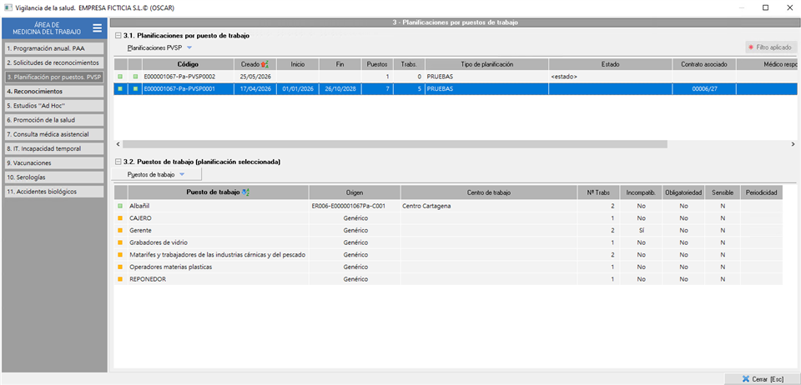
Task: Click the Sí incompatibility cell of Gerente
Action: click(x=641, y=231)
